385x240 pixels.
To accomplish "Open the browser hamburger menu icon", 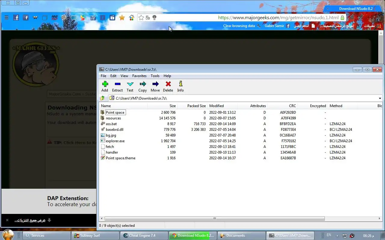I will (x=6, y=18).
